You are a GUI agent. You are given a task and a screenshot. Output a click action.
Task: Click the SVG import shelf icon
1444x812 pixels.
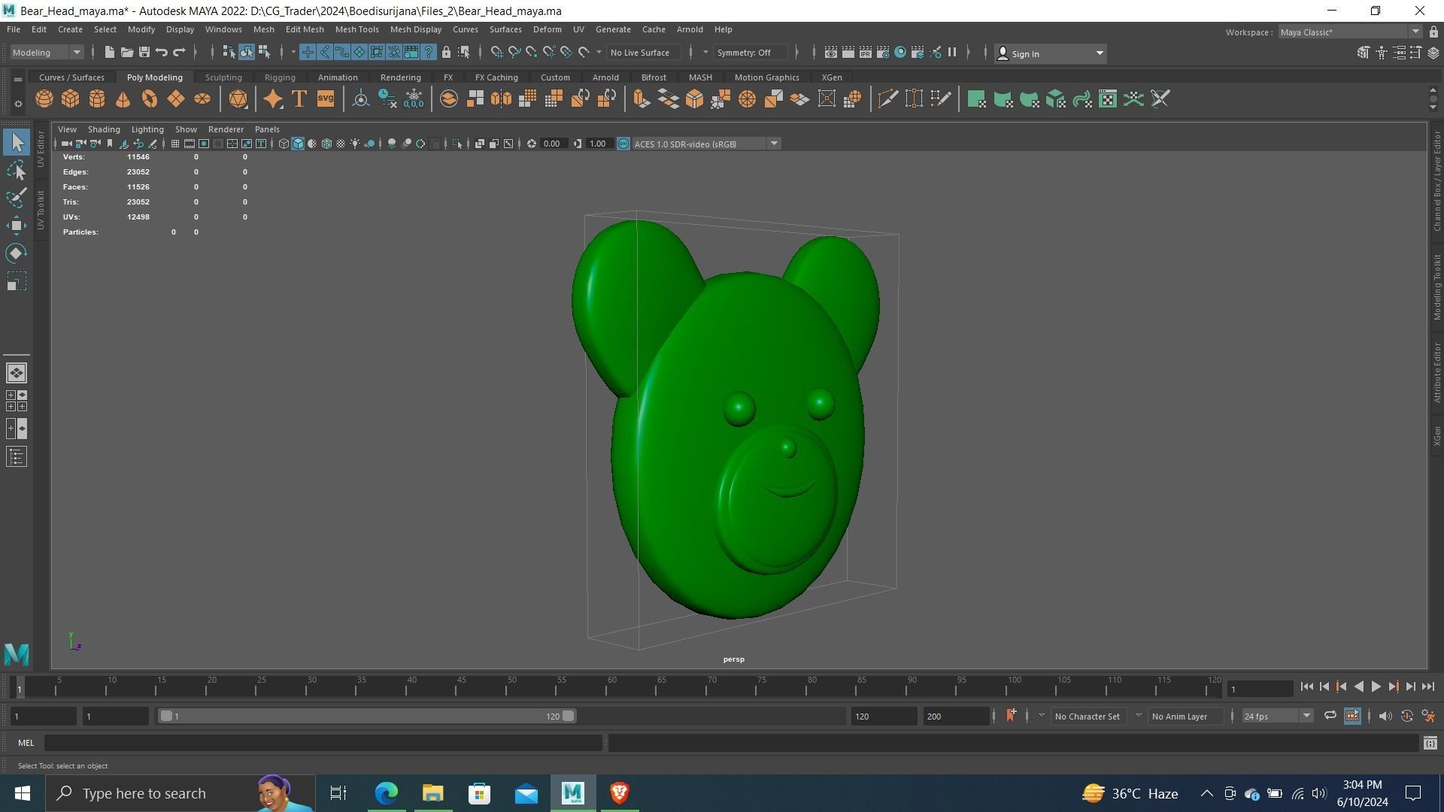pyautogui.click(x=326, y=99)
